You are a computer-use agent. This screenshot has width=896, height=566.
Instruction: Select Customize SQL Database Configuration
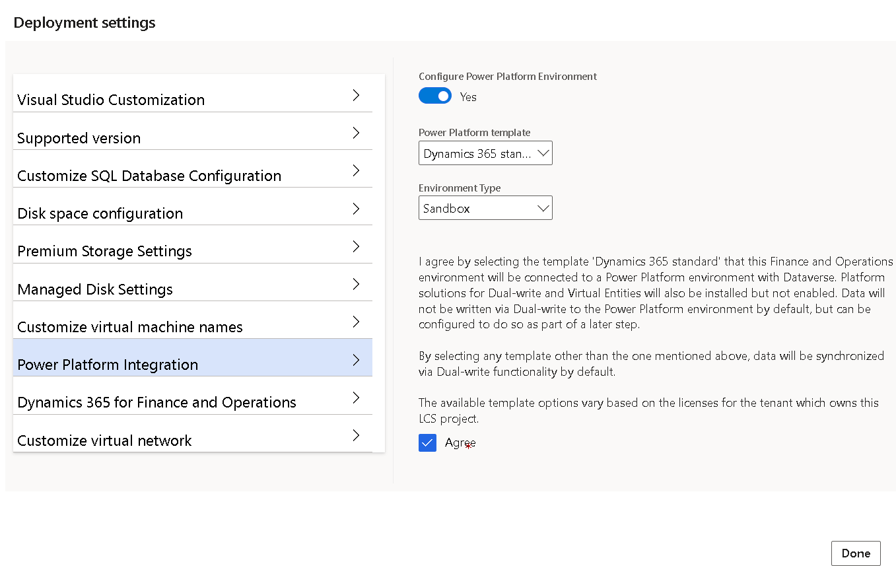pos(192,169)
